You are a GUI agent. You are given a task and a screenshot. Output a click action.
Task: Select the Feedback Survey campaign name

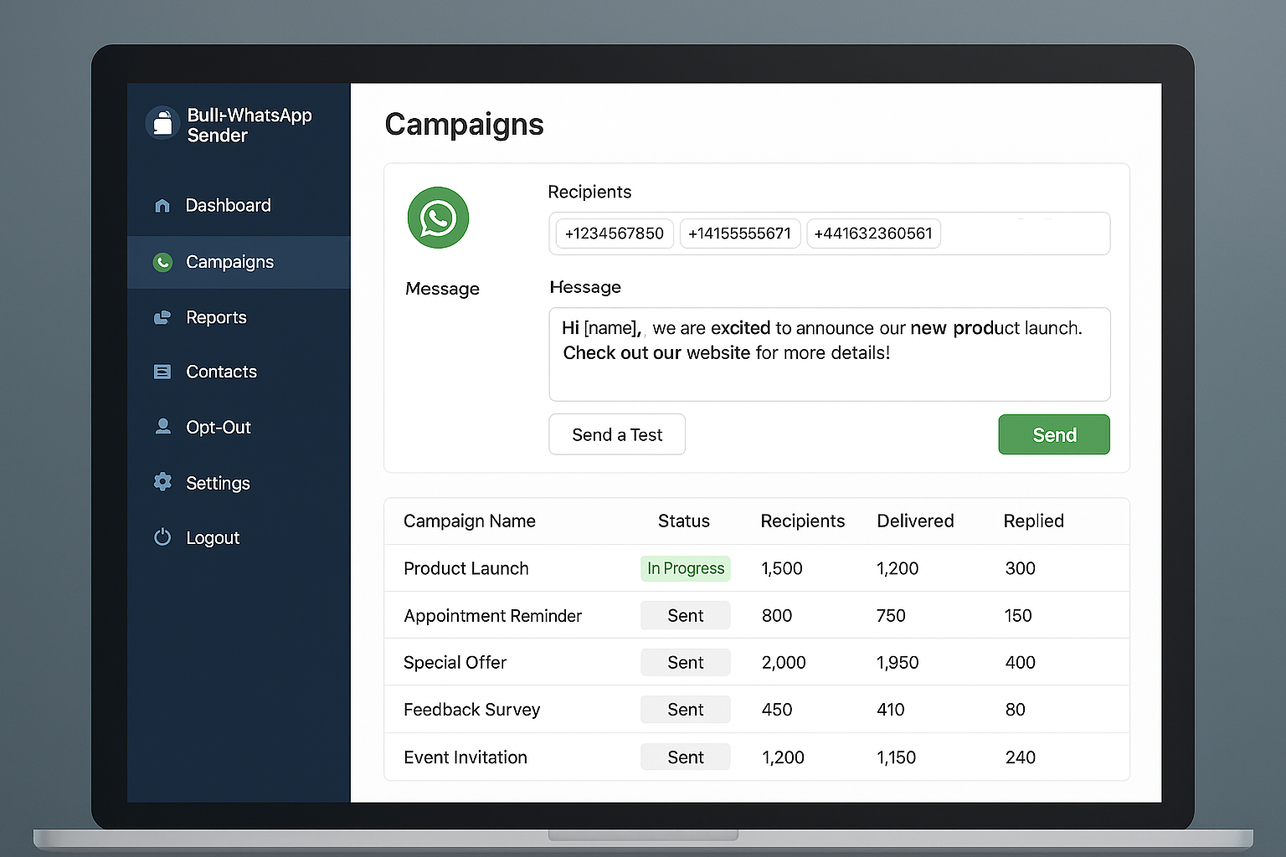click(472, 710)
